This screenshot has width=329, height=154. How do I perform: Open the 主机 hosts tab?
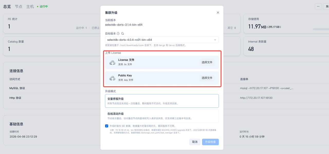(x=30, y=6)
